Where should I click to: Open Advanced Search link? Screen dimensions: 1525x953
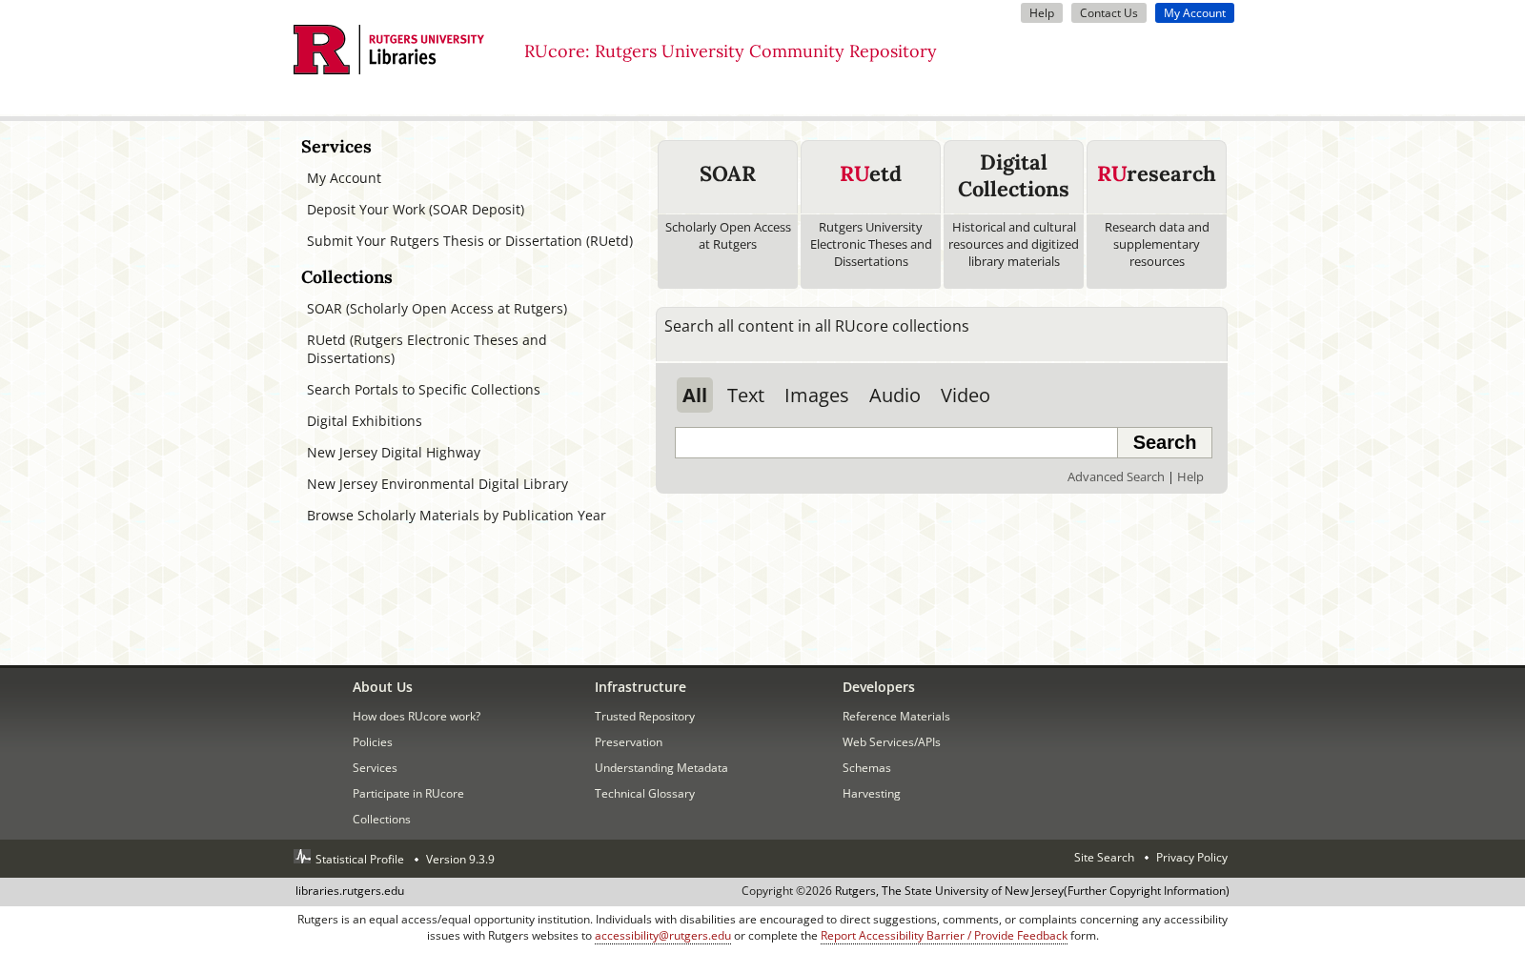tap(1116, 477)
